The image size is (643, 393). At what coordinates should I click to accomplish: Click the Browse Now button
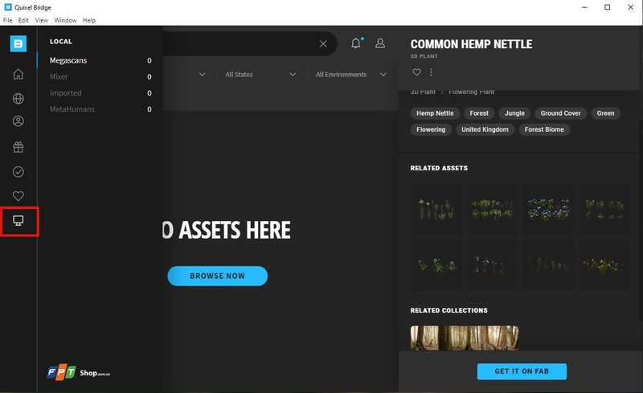217,276
